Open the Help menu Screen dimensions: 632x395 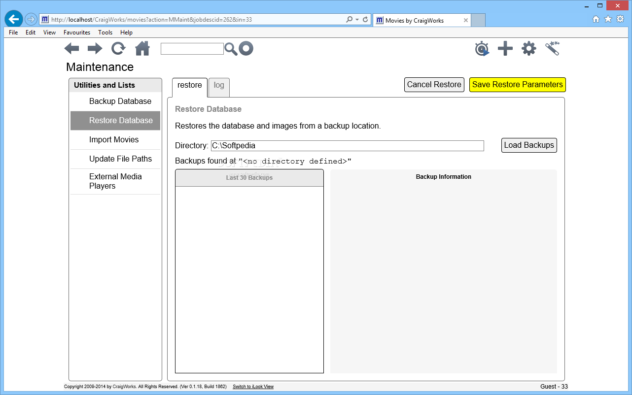(x=126, y=33)
